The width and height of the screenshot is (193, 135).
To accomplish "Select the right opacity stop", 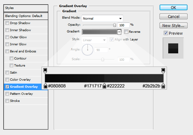I will coord(163,71).
